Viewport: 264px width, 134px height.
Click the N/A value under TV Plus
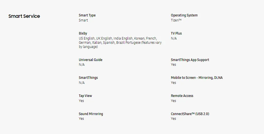point(174,38)
